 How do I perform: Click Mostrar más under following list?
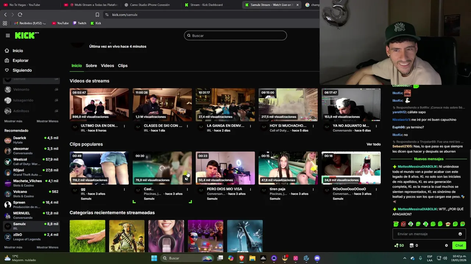(13, 121)
